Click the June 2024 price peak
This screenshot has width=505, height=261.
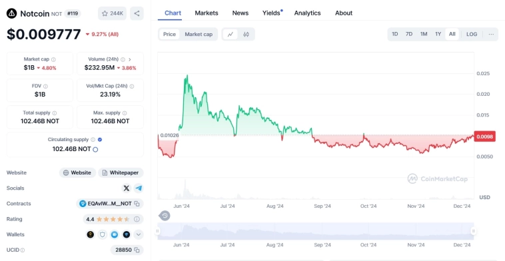click(187, 75)
